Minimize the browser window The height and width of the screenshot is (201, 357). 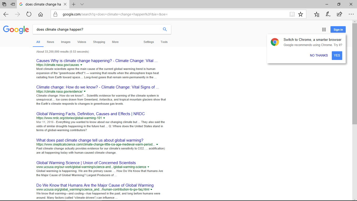click(x=327, y=4)
